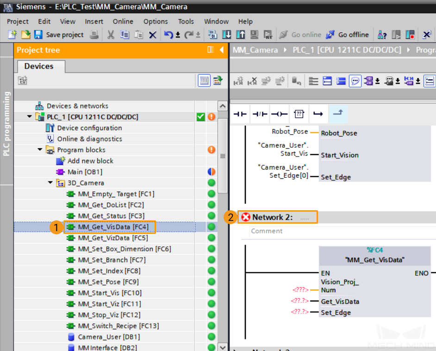This screenshot has width=436, height=351.
Task: Collapse the Project tree panel arrow
Action: [x=222, y=50]
